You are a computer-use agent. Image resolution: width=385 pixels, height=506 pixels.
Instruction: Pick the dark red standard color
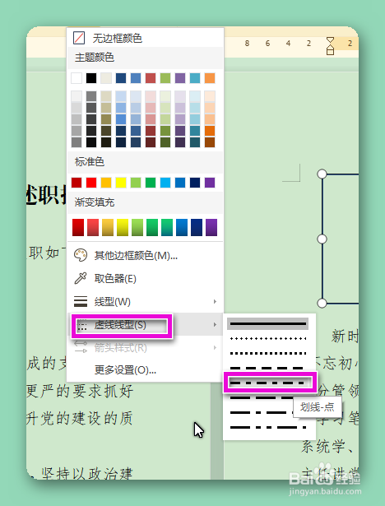tap(77, 183)
